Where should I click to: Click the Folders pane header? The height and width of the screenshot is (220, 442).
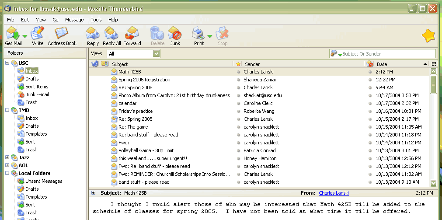[45, 53]
